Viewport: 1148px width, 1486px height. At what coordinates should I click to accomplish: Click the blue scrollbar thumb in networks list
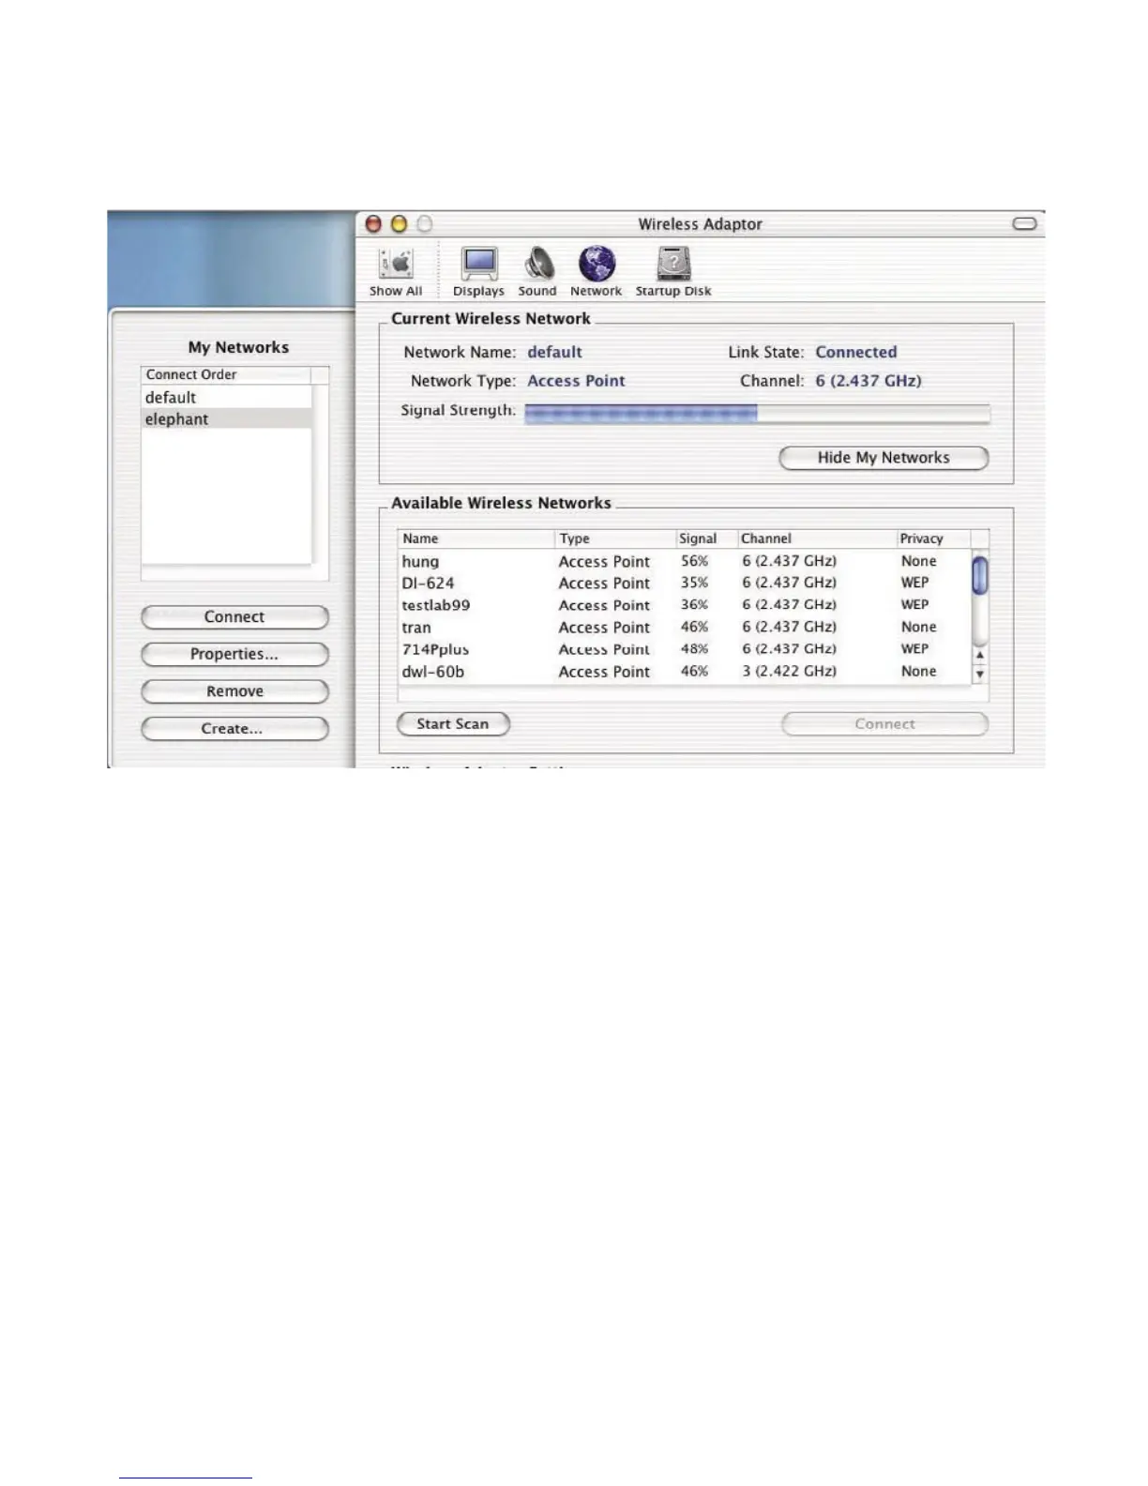pos(980,575)
